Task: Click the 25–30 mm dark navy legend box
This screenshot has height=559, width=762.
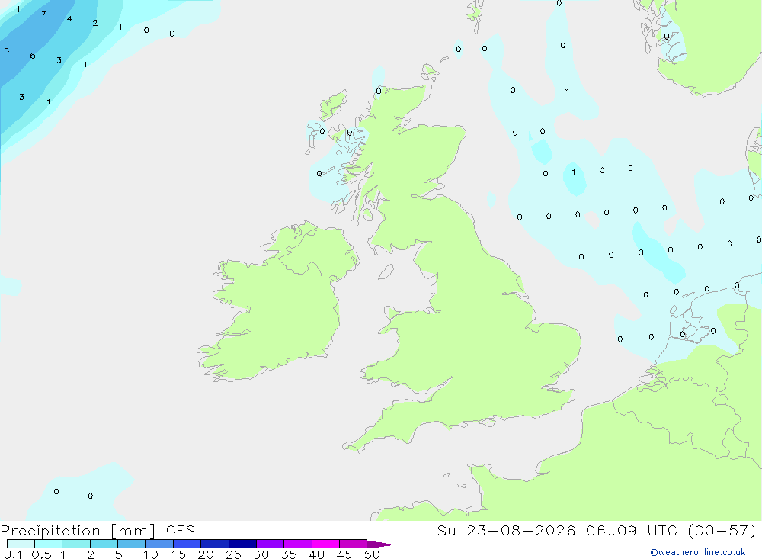Action: (242, 544)
